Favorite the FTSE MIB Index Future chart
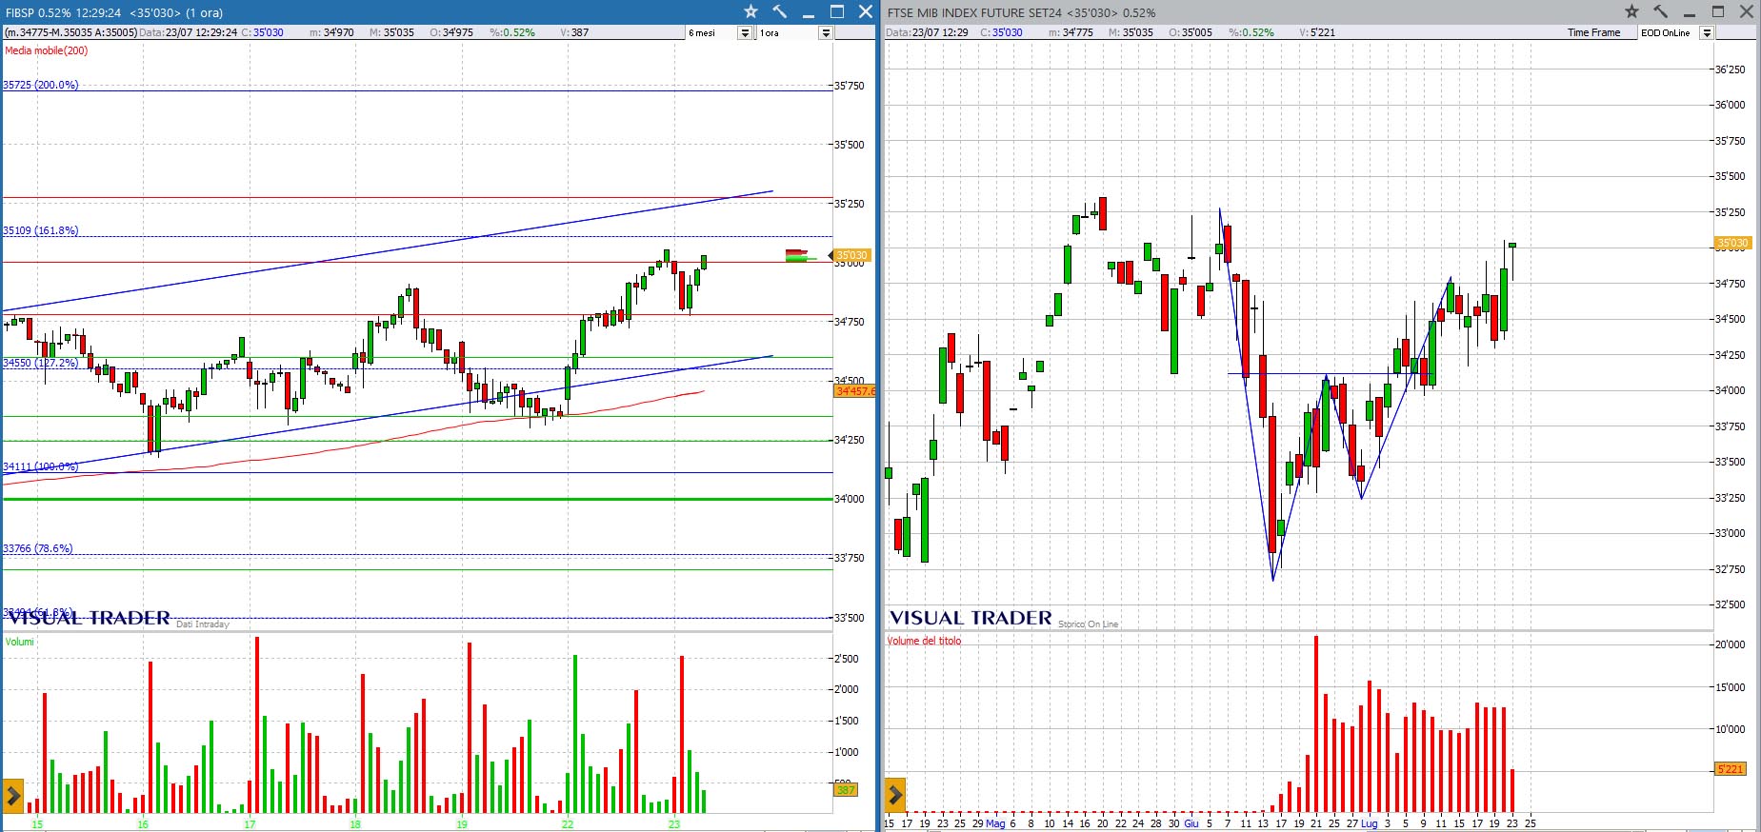This screenshot has height=832, width=1761. pyautogui.click(x=1631, y=11)
